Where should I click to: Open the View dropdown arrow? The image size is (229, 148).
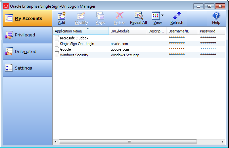pyautogui.click(x=162, y=15)
